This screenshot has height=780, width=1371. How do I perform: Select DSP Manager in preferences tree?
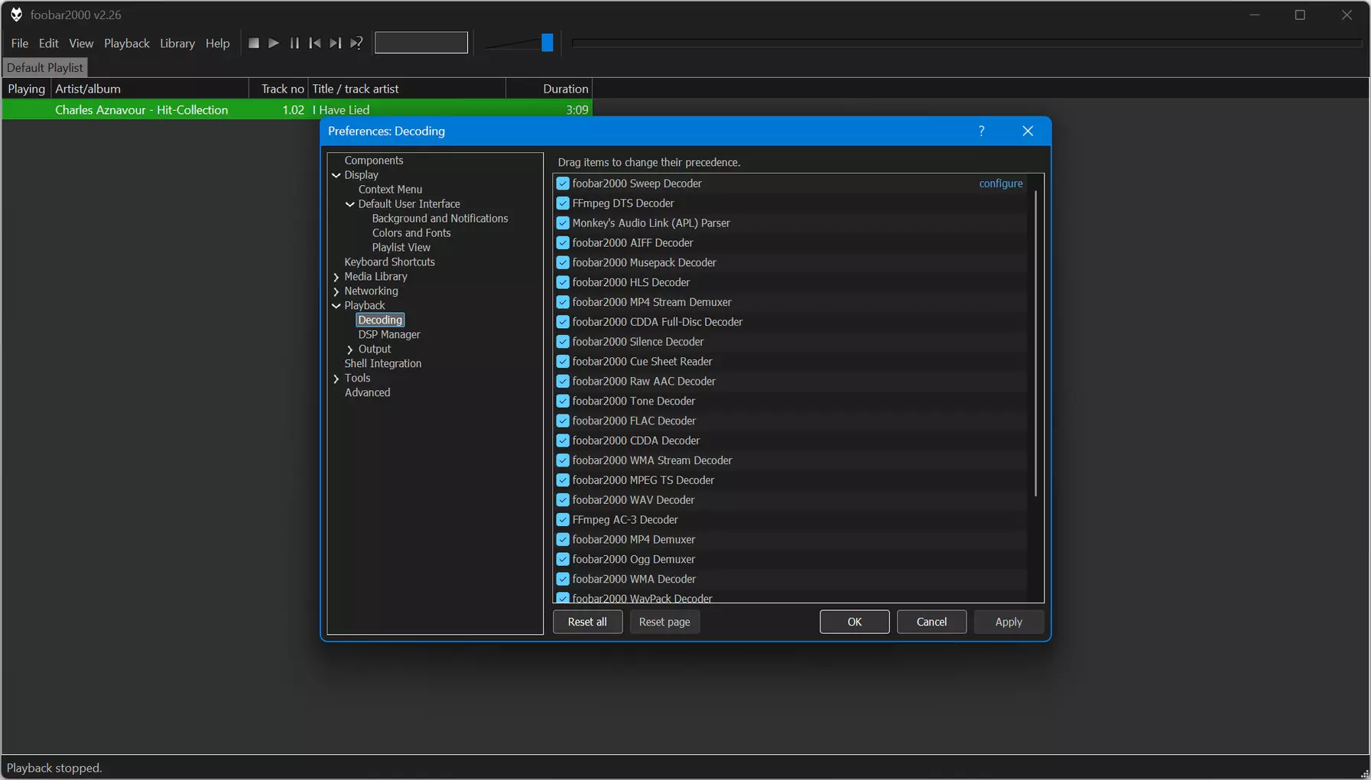[389, 335]
